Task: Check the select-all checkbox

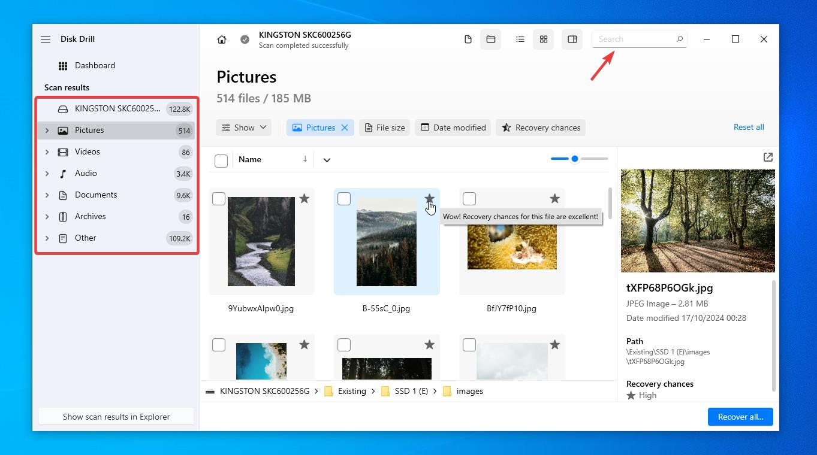Action: (221, 160)
